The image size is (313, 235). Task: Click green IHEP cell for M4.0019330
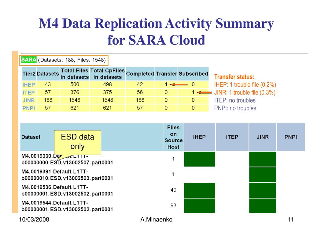click(x=200, y=159)
